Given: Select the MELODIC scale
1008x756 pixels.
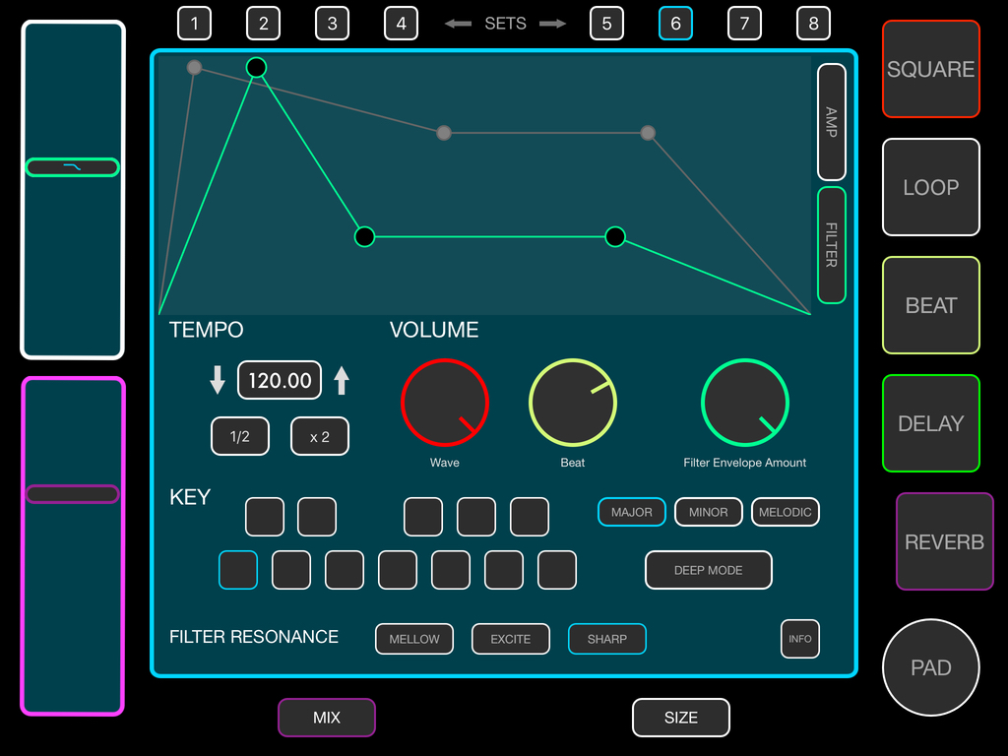Looking at the screenshot, I should coord(785,512).
